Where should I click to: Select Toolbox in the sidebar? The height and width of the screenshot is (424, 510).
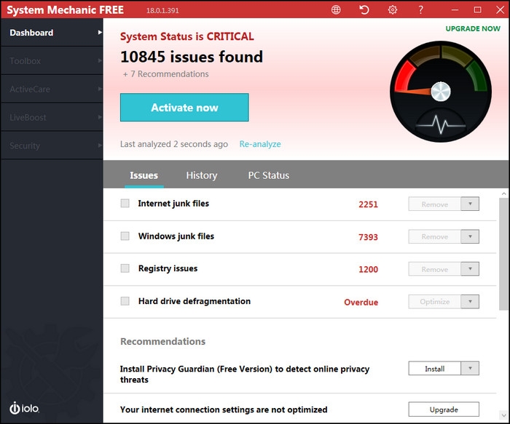[52, 60]
